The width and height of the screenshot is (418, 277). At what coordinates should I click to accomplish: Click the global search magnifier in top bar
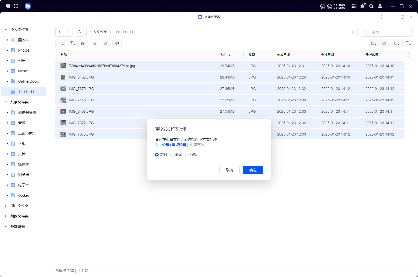pos(371,6)
